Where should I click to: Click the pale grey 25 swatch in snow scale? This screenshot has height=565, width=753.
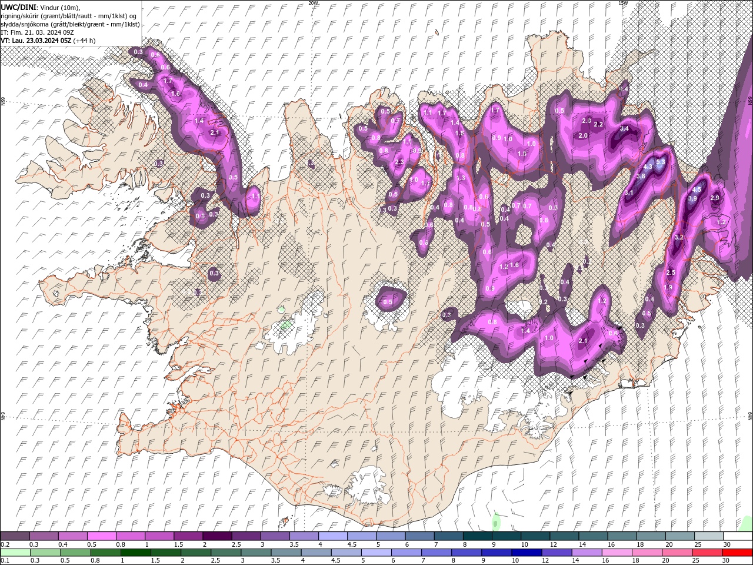point(709,536)
